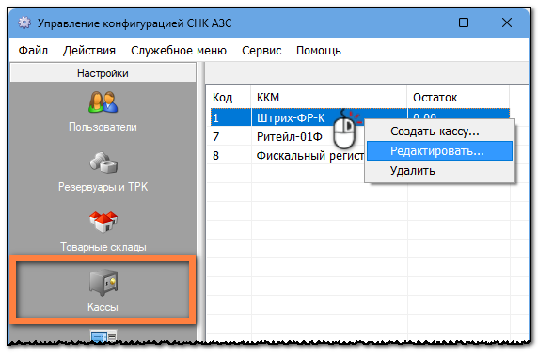The image size is (538, 357).
Task: Sort by the ККМ column header
Action: coord(329,98)
